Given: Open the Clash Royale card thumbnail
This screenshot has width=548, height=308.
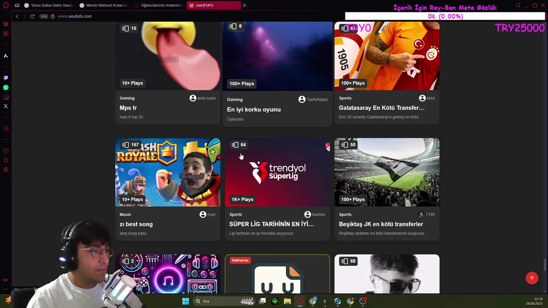Looking at the screenshot, I should pos(168,172).
